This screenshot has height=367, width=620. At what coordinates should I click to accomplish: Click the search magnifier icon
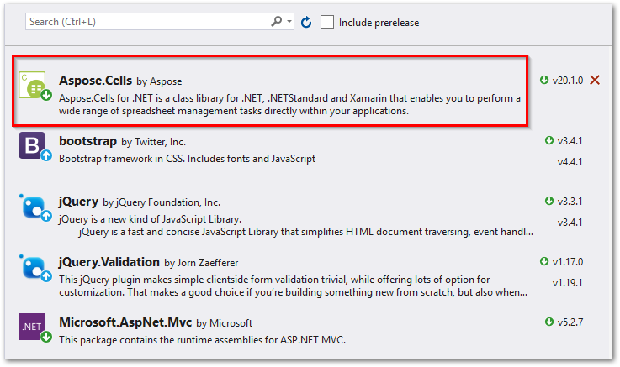pyautogui.click(x=277, y=22)
